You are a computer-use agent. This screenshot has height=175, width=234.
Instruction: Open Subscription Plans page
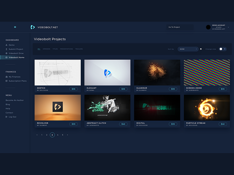18,81
